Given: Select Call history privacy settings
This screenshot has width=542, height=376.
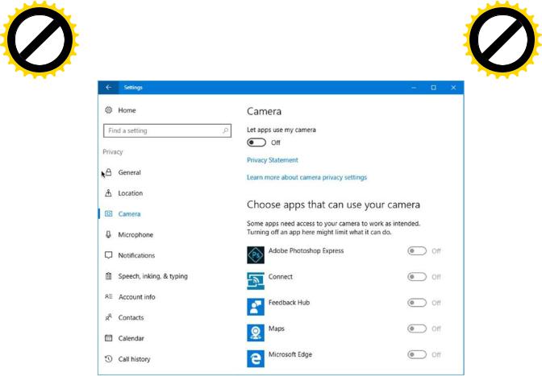Looking at the screenshot, I should [134, 359].
